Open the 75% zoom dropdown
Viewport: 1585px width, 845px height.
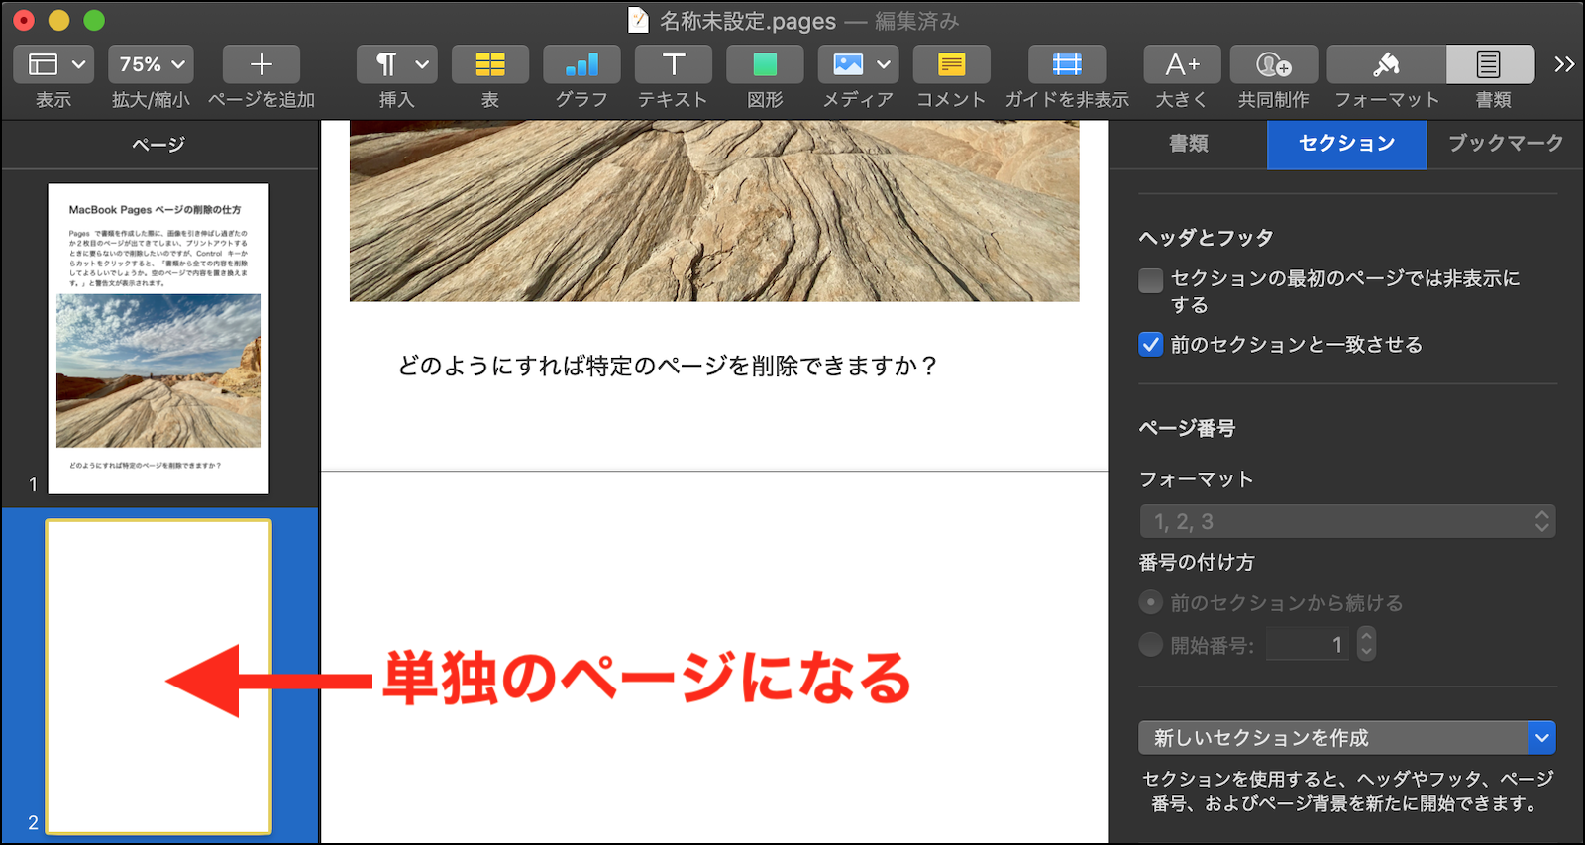click(151, 65)
